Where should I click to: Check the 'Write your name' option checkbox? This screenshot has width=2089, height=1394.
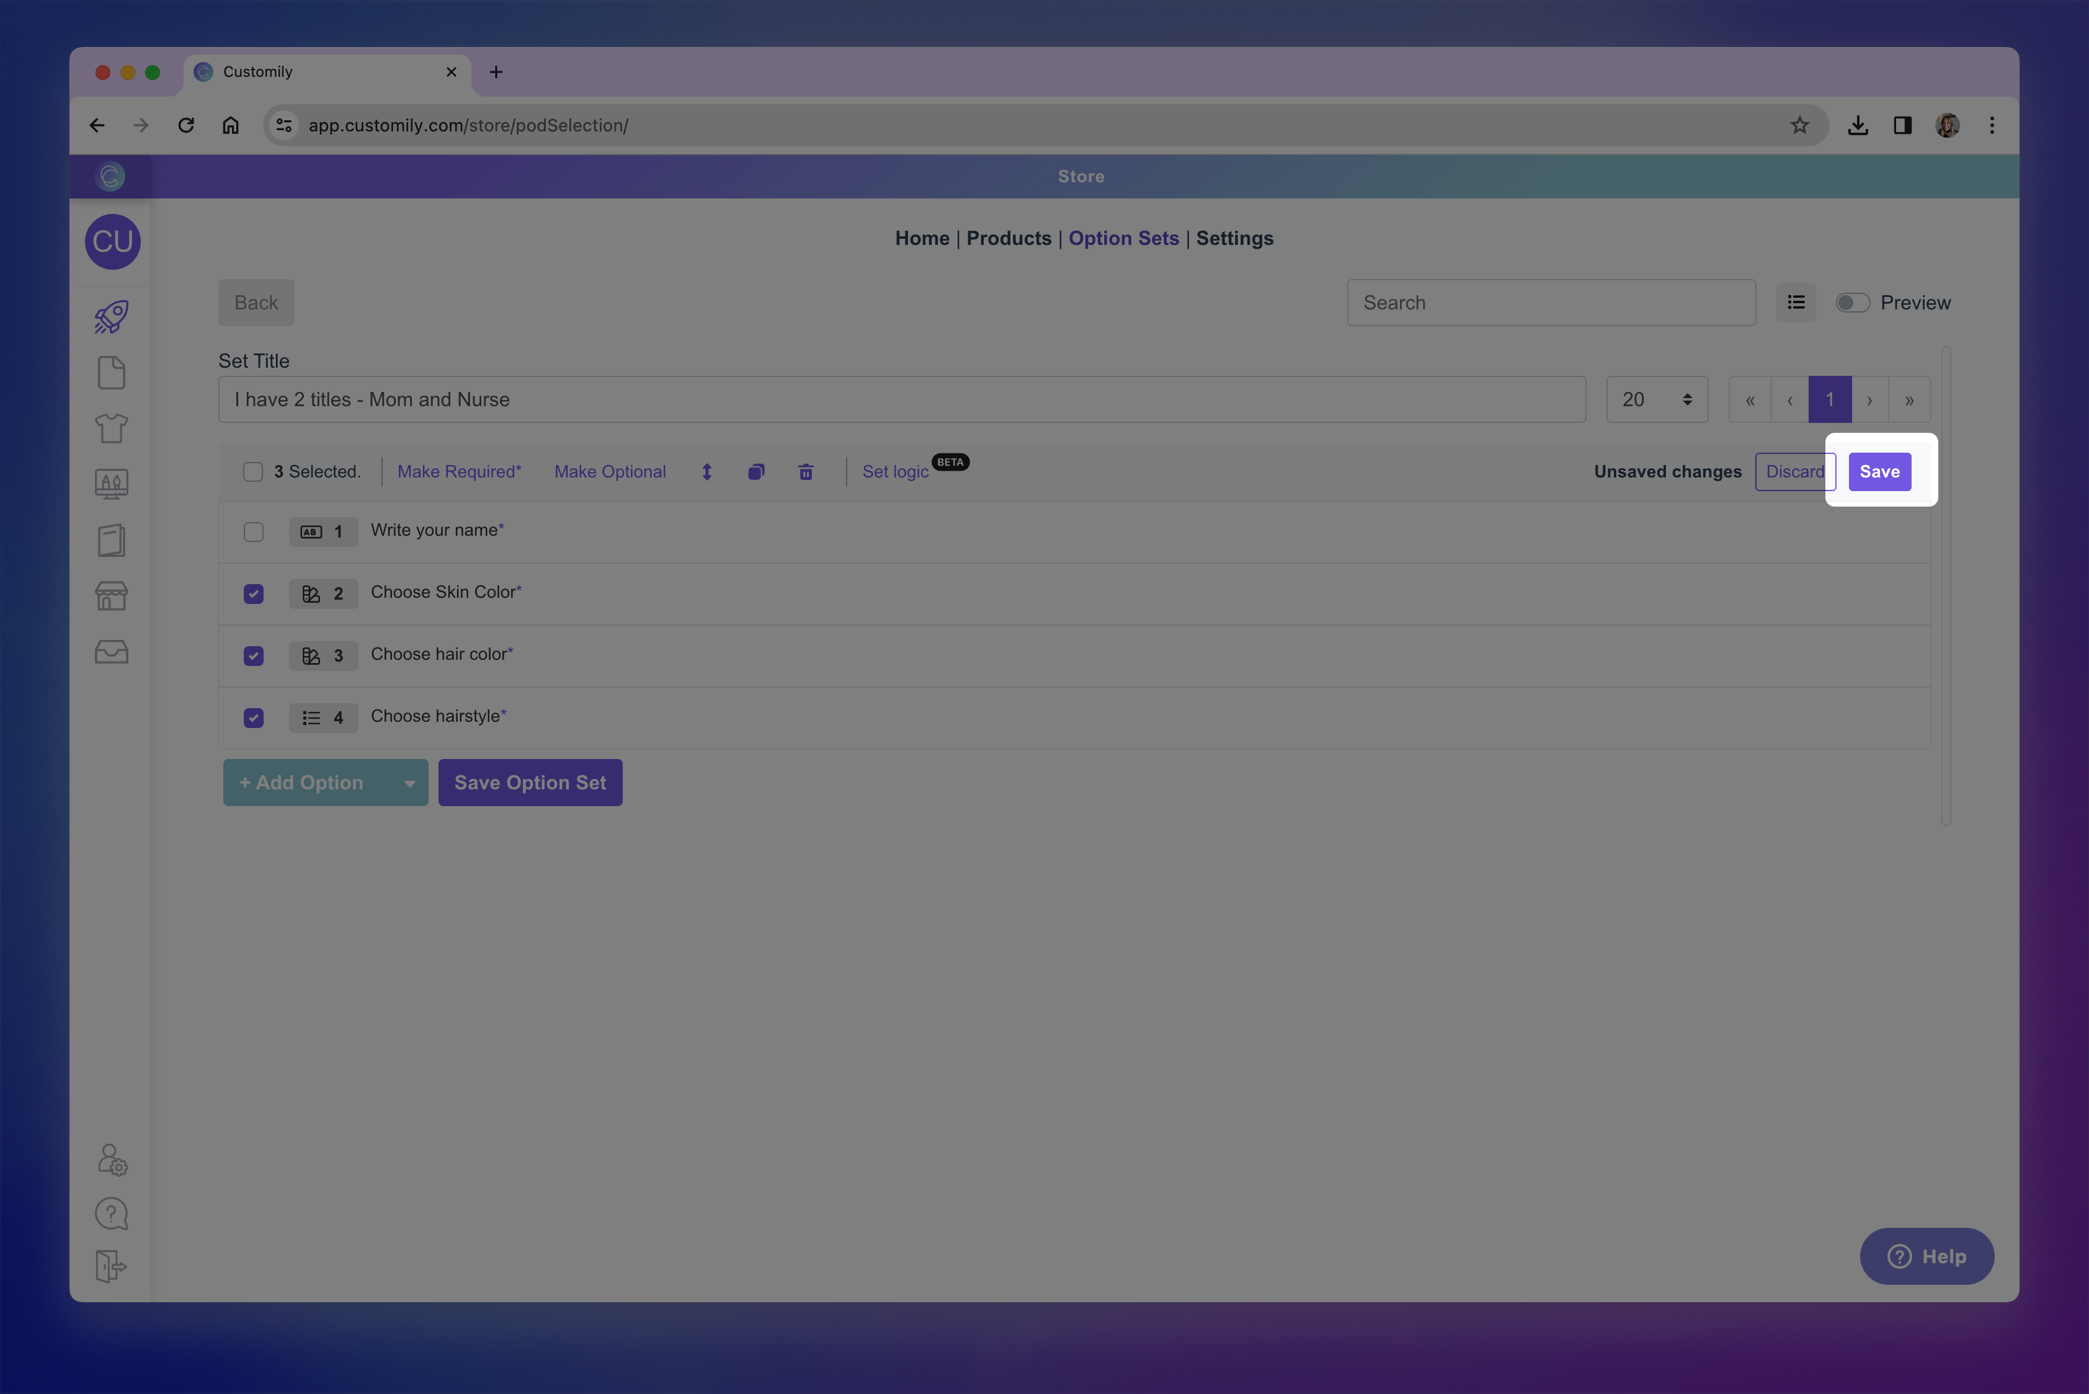(254, 531)
